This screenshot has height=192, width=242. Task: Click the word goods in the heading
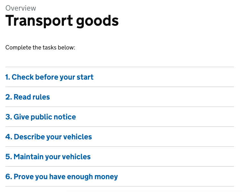[97, 21]
